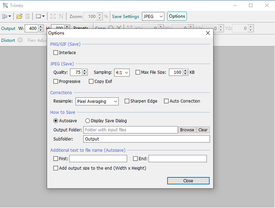The image size is (275, 208).
Task: Click Browse for the output folder
Action: pos(187,130)
